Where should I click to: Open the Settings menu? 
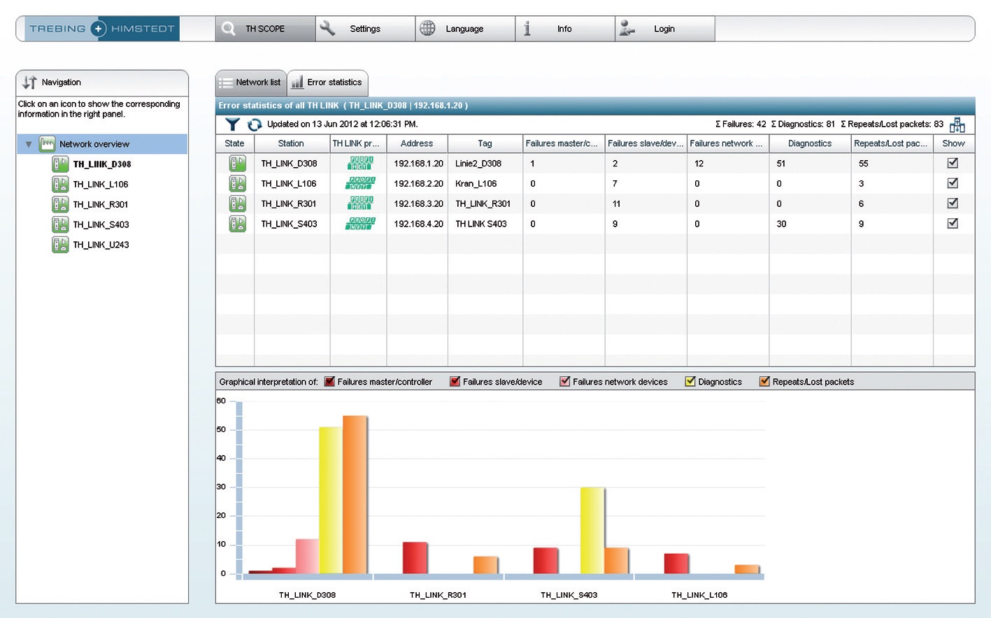click(x=365, y=29)
